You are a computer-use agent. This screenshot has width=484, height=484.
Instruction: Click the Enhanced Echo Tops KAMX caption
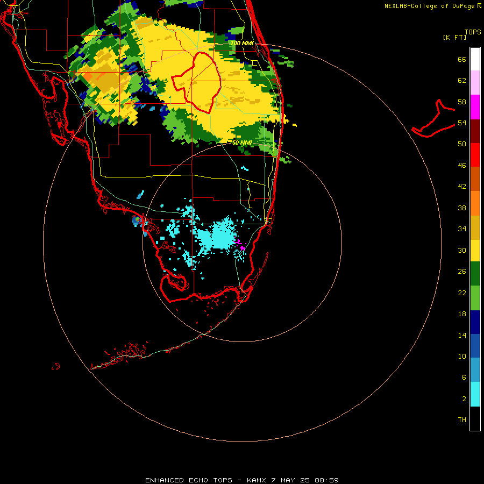[x=242, y=480]
